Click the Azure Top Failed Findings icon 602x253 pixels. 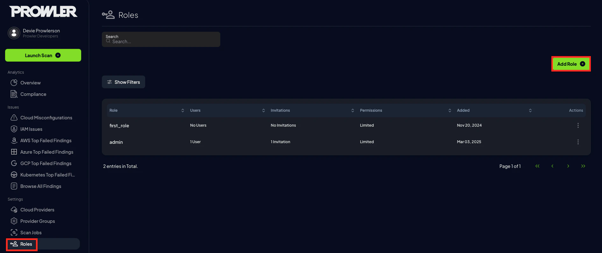(14, 152)
